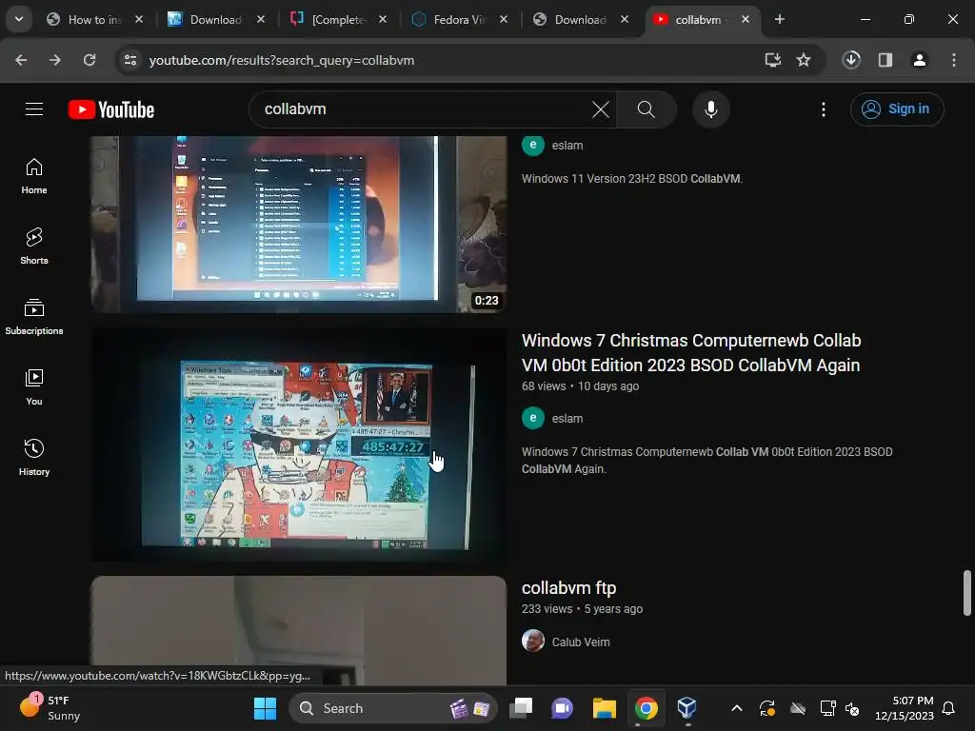Open eslam channel under Windows 7 video
Viewport: 975px width, 731px height.
567,419
